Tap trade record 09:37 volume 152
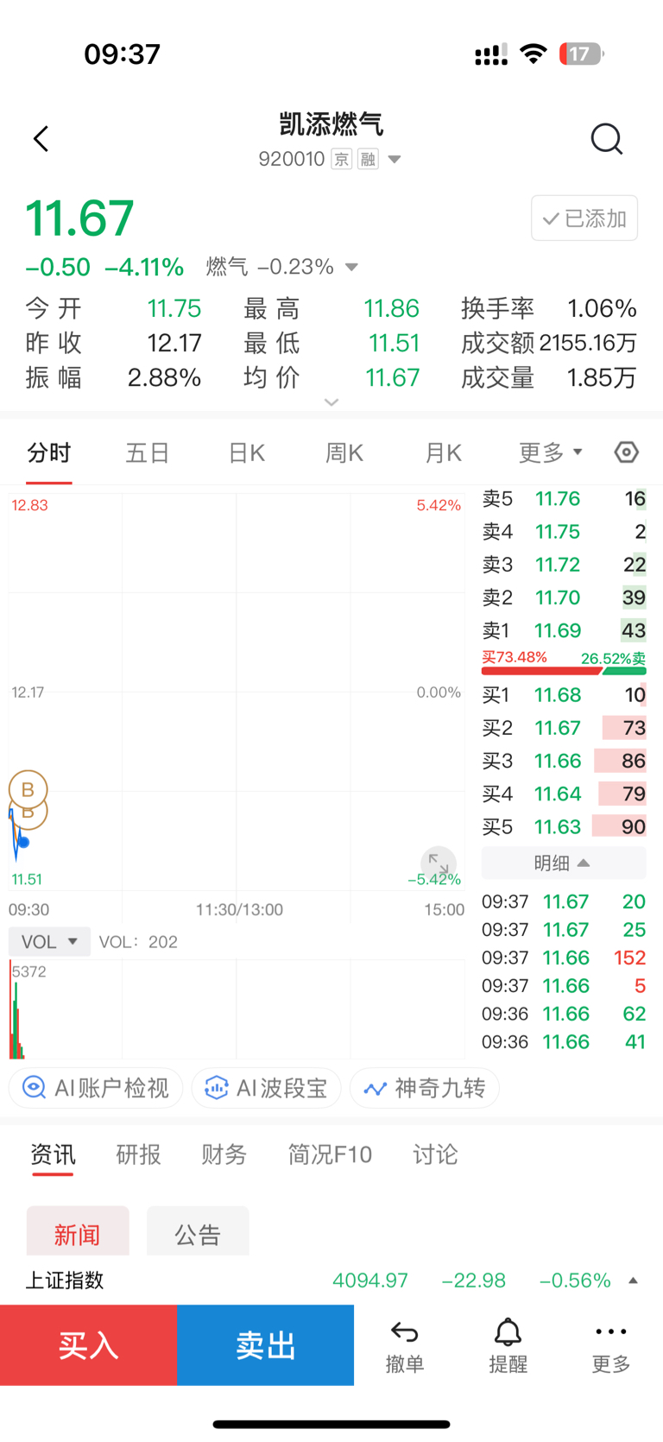Image resolution: width=663 pixels, height=1442 pixels. 564,958
